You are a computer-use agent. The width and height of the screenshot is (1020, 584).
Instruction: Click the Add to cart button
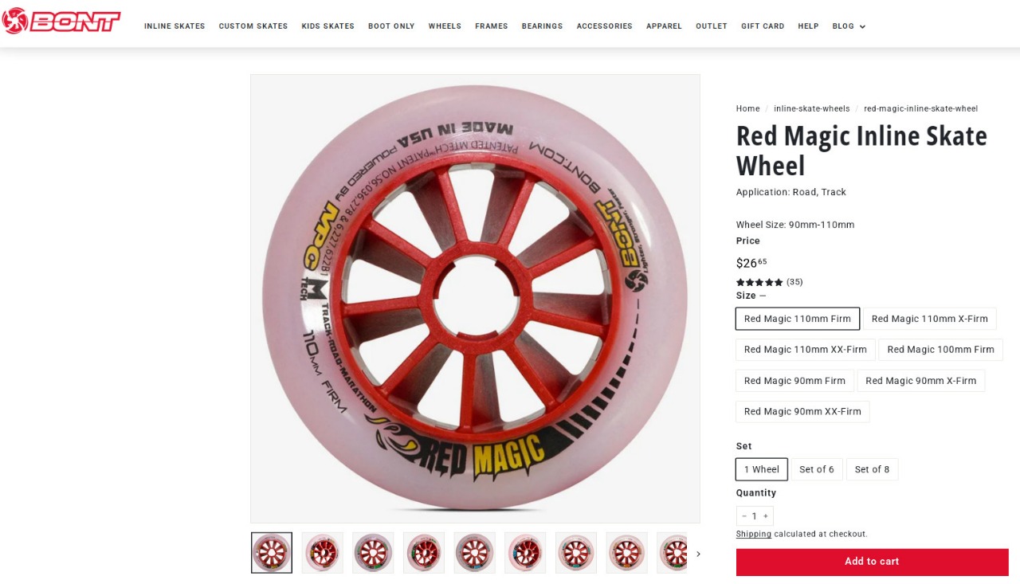872,562
